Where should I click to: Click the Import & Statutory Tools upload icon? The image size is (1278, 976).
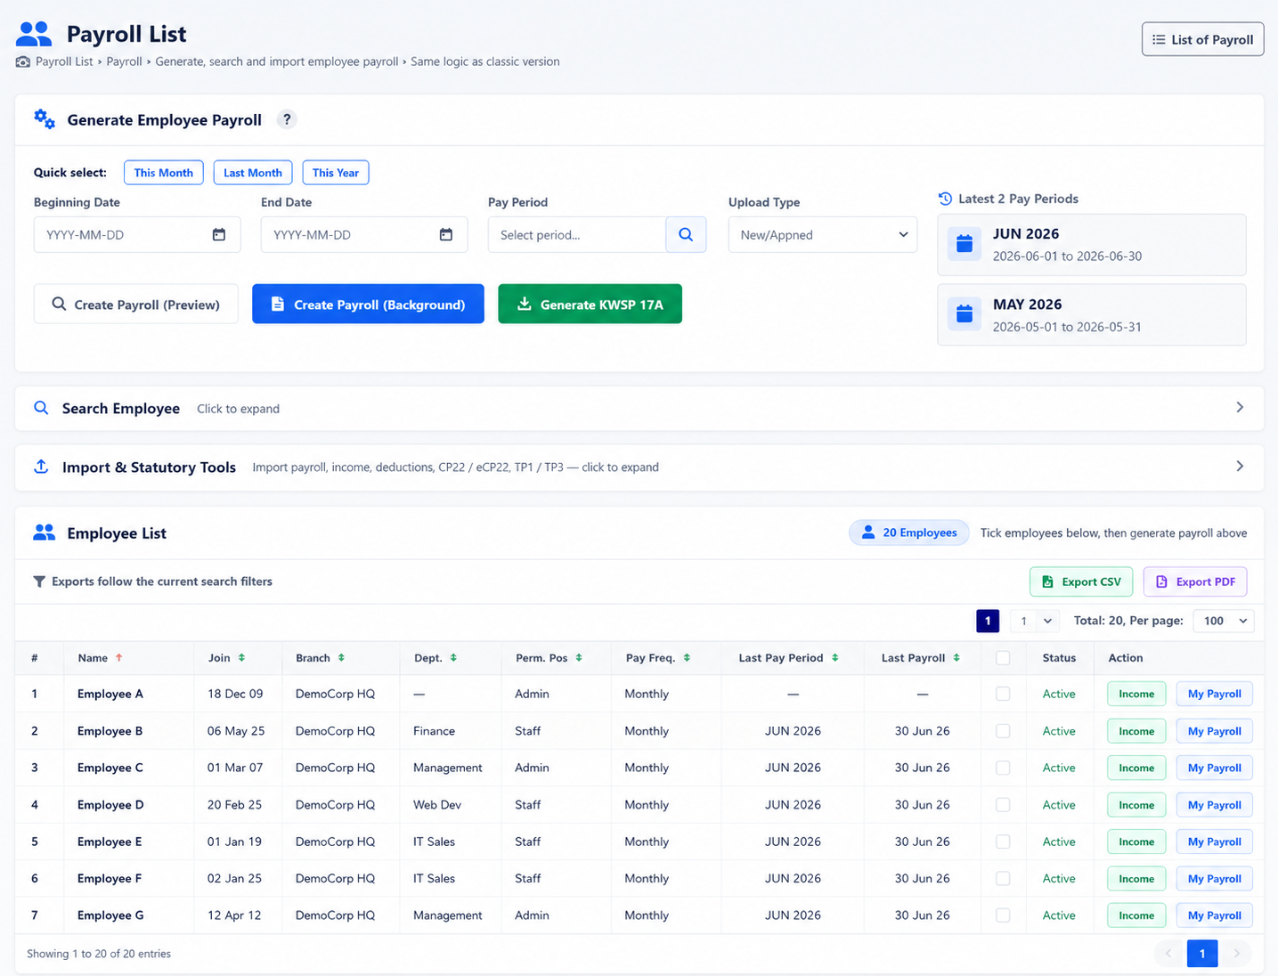pyautogui.click(x=41, y=467)
